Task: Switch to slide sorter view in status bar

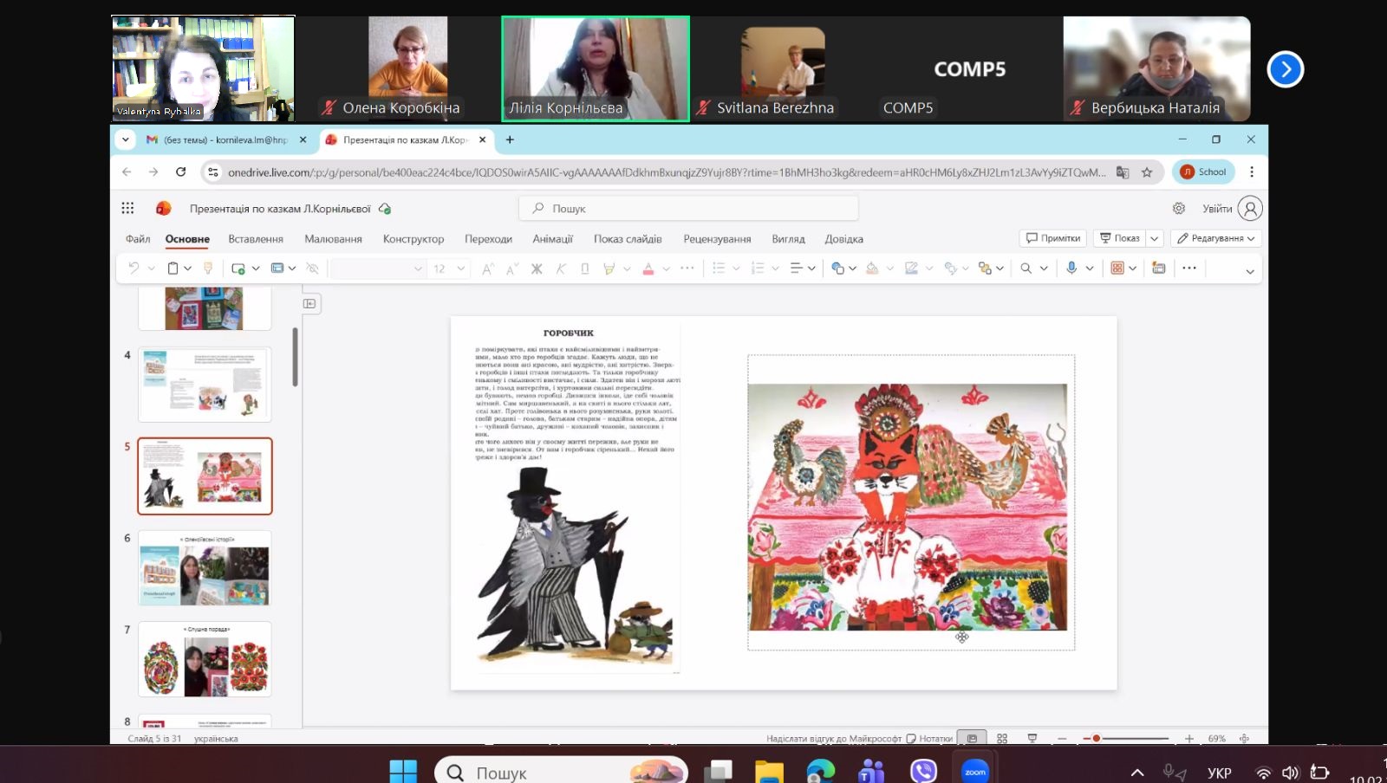Action: click(1002, 739)
